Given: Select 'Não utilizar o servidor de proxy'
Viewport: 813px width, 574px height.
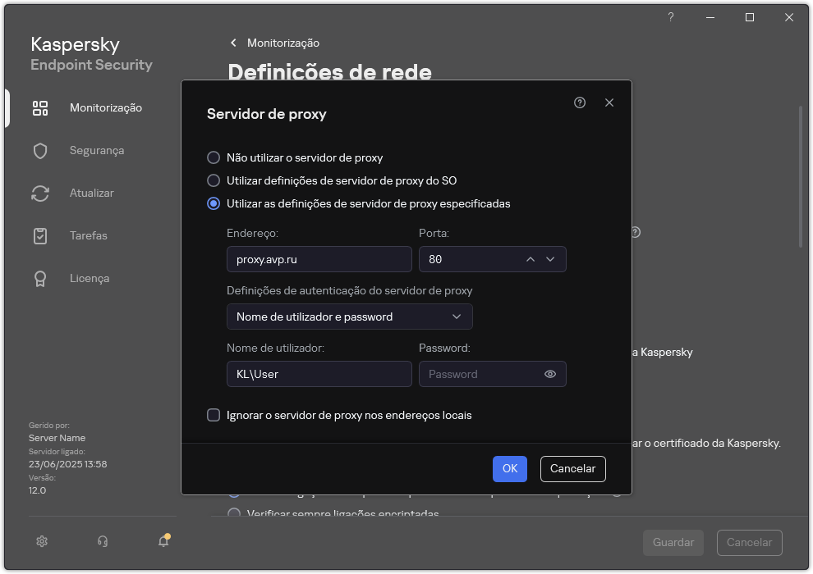Looking at the screenshot, I should tap(214, 157).
